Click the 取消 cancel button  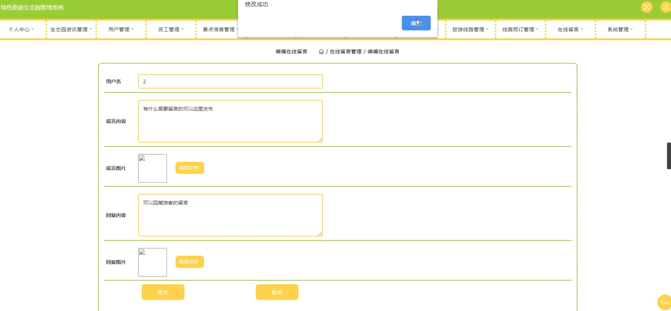277,292
